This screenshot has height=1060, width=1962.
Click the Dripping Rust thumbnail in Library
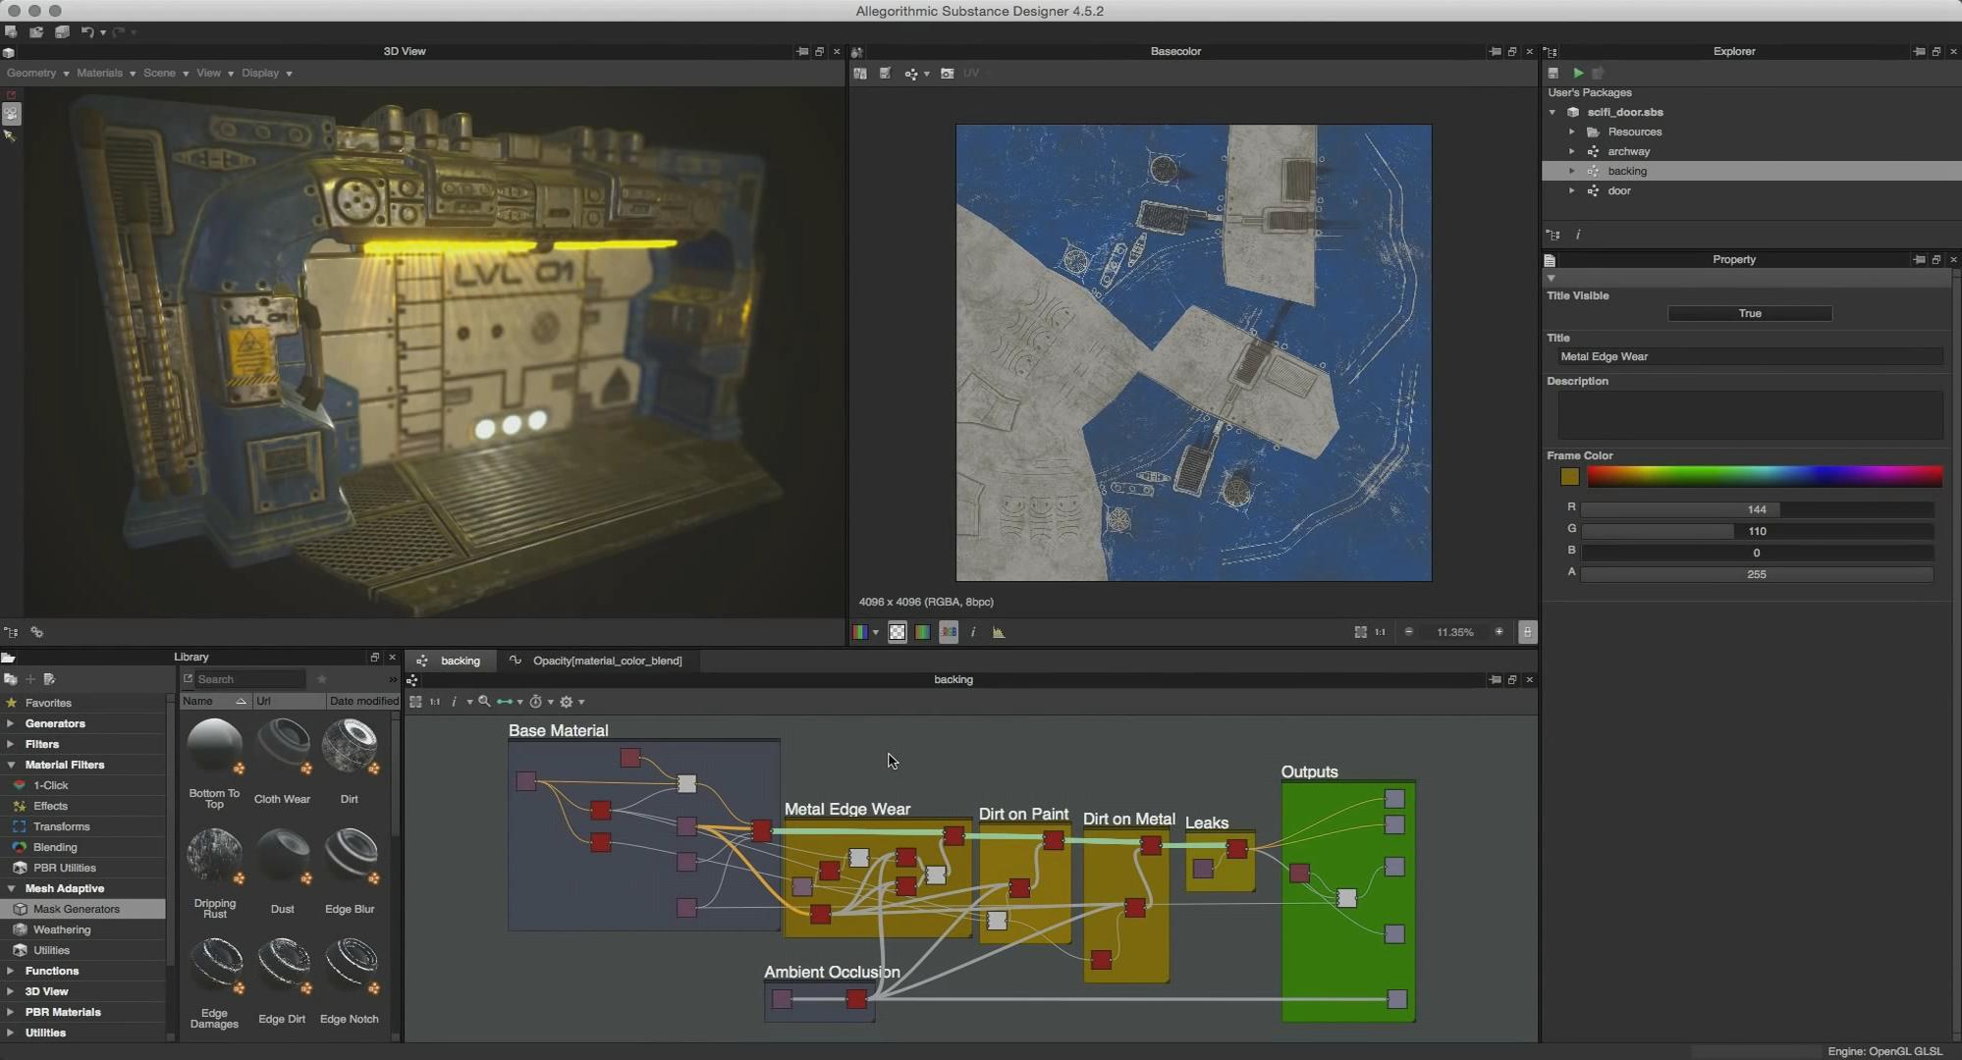[x=214, y=857]
